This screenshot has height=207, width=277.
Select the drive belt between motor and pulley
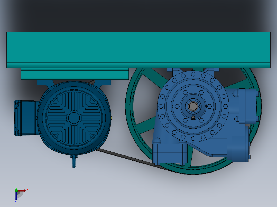coord(127,158)
